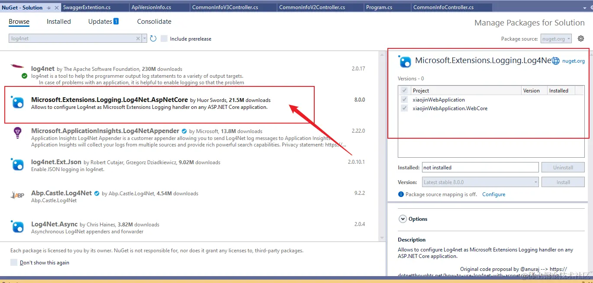
Task: Click the Installed 'not installed' field
Action: click(x=480, y=167)
